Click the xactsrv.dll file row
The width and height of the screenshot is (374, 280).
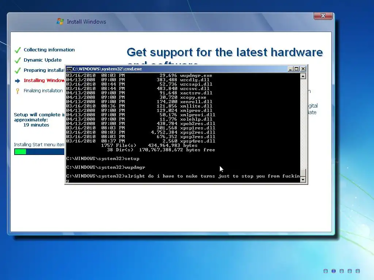coord(139,93)
